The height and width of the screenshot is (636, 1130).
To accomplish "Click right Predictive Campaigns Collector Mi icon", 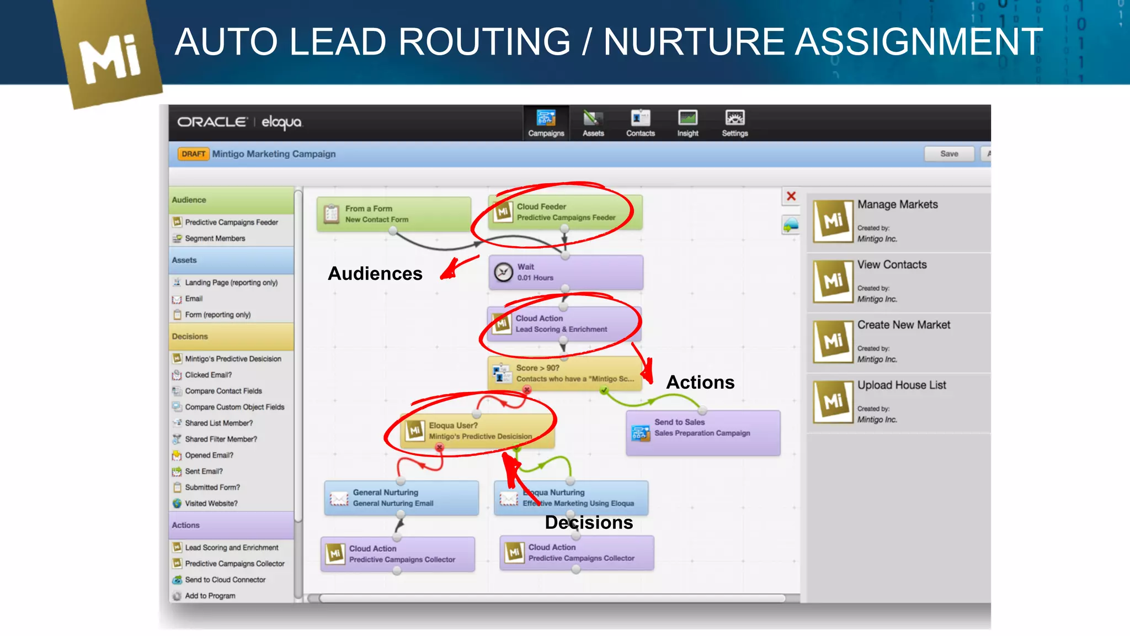I will click(514, 553).
